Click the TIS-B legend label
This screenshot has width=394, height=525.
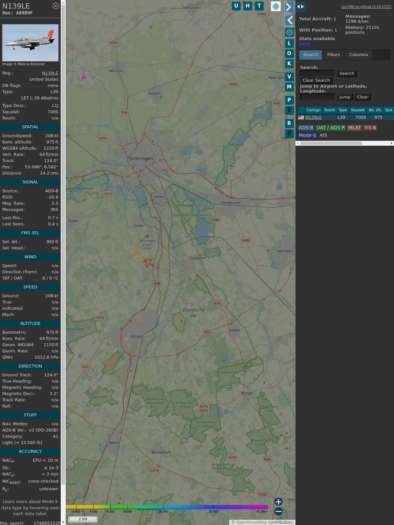click(x=370, y=128)
